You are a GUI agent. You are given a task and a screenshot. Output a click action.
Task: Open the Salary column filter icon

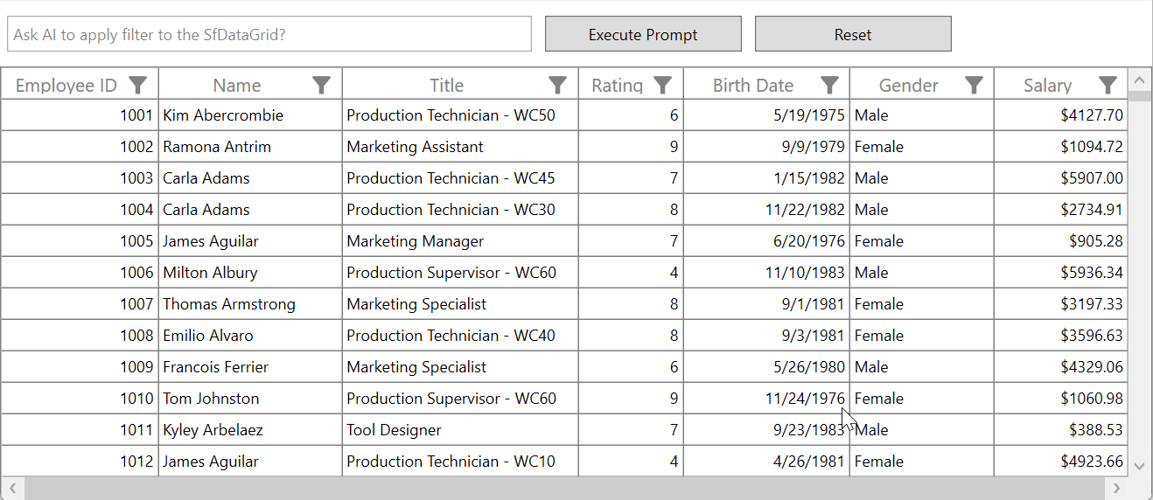[1108, 85]
